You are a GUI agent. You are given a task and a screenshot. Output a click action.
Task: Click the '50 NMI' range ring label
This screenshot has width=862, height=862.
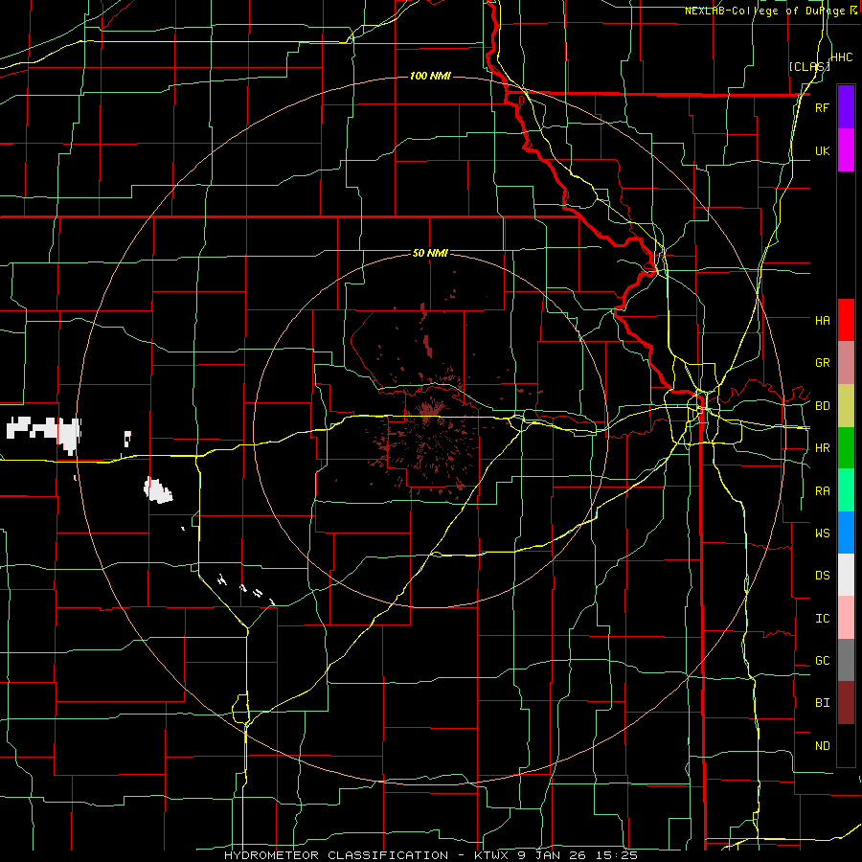pos(430,253)
